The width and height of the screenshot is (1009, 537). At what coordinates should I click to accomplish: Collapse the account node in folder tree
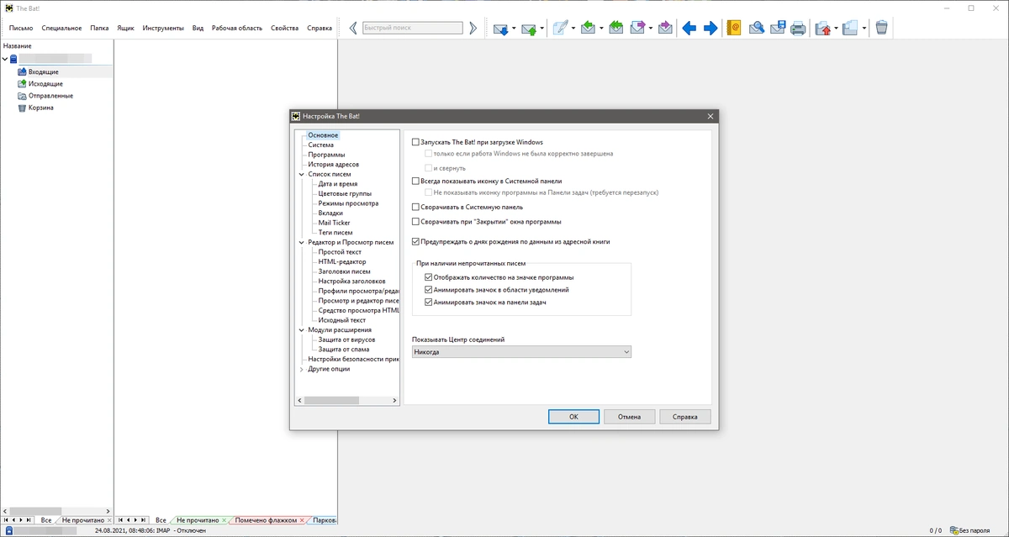point(4,60)
